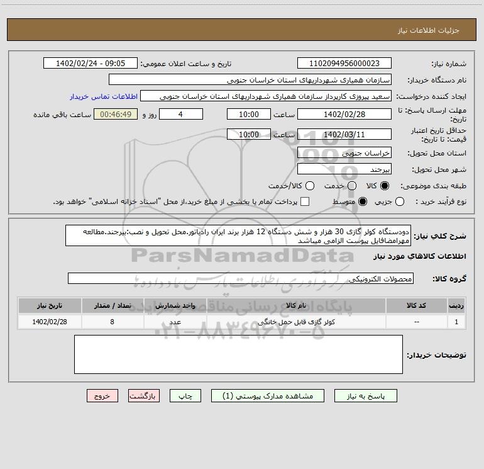Click the توضیحات خریدار text area
The height and width of the screenshot is (469, 484).
(x=238, y=354)
